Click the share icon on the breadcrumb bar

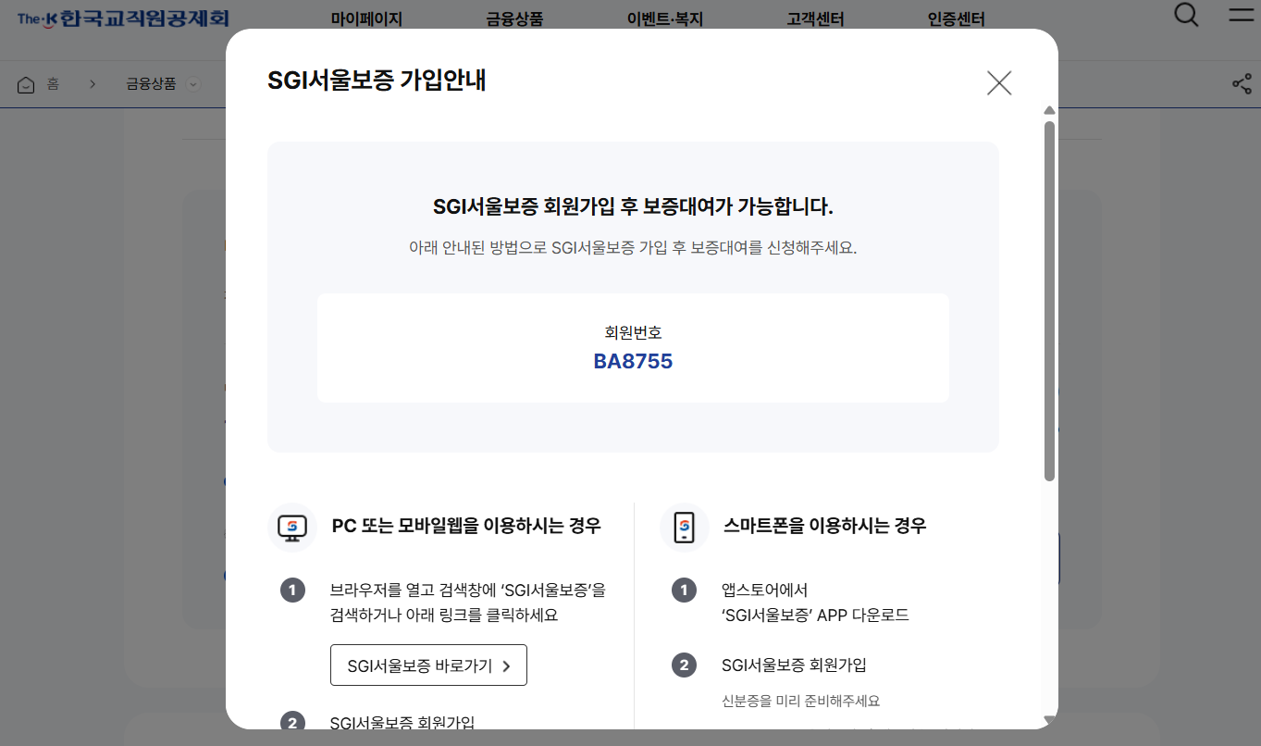(1242, 84)
